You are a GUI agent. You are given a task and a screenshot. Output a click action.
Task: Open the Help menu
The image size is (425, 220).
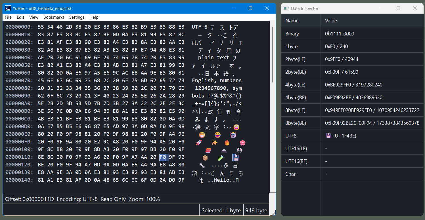click(94, 17)
